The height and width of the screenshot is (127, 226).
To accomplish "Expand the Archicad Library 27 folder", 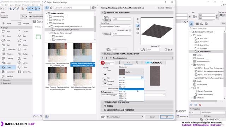I will (x=48, y=17).
